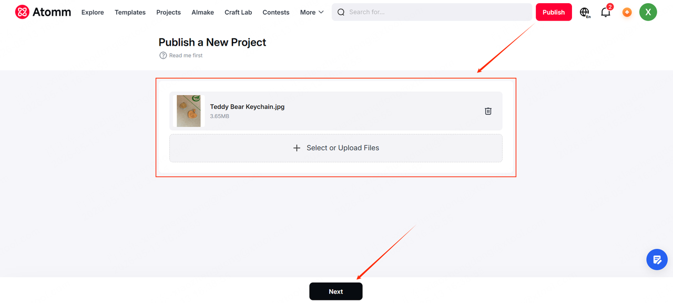Image resolution: width=673 pixels, height=303 pixels.
Task: Open the Read me first link
Action: (x=186, y=55)
